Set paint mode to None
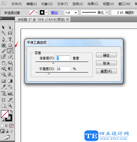This screenshot has height=142, width=137. click(11, 126)
